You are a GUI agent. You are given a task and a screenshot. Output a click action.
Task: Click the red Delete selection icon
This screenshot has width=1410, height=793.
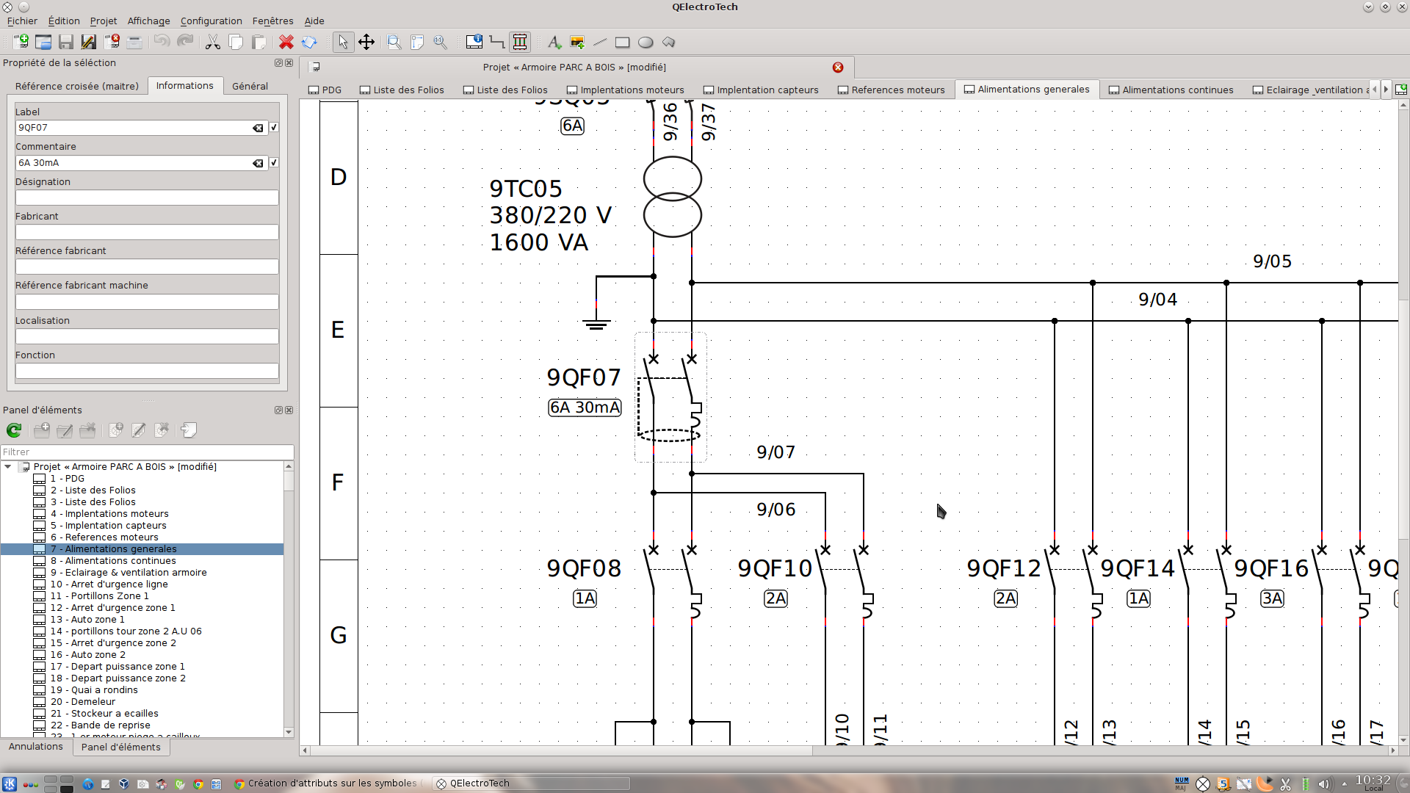[x=286, y=42]
